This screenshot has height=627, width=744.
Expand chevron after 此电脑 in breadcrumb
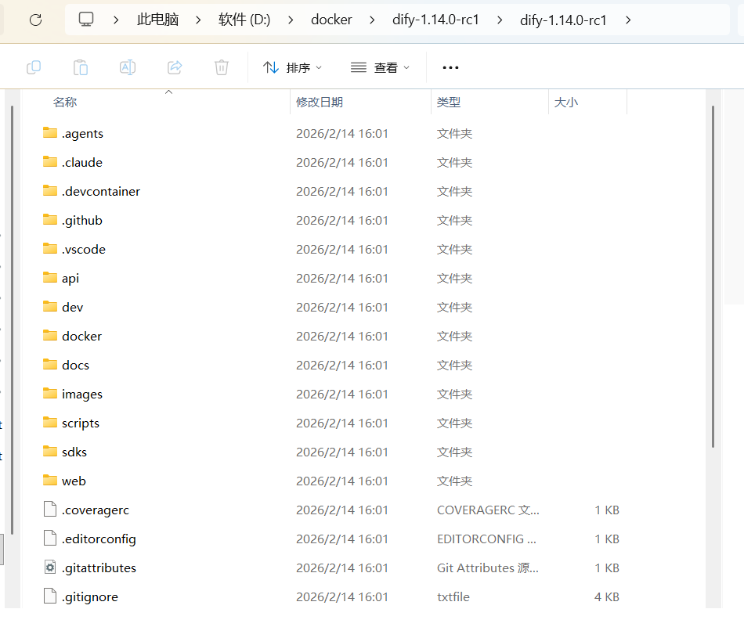[198, 20]
